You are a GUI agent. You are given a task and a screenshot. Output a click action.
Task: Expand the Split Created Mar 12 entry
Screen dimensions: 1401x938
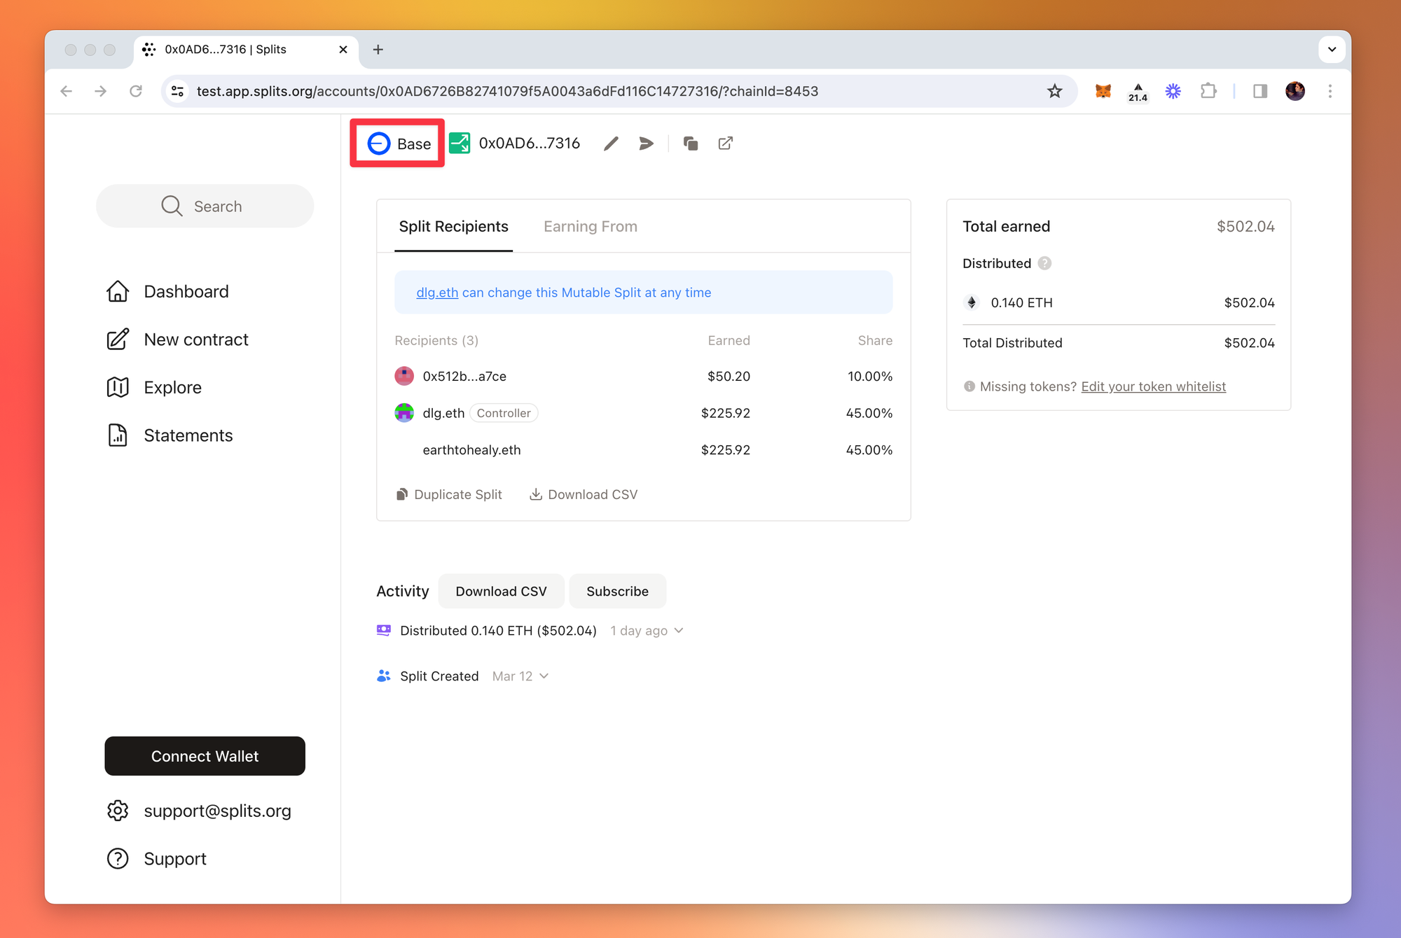click(x=545, y=676)
